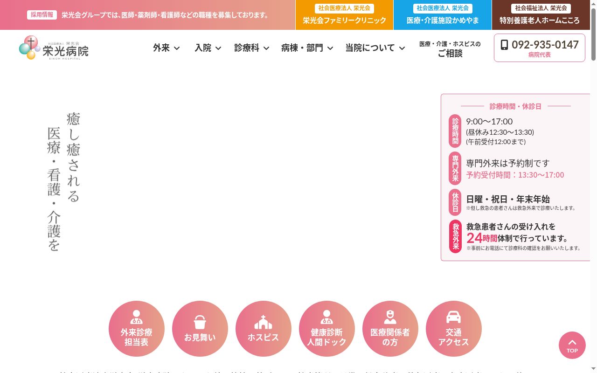Expand the 外来 menu chevron
Screen dimensions: 597x373
coord(177,48)
